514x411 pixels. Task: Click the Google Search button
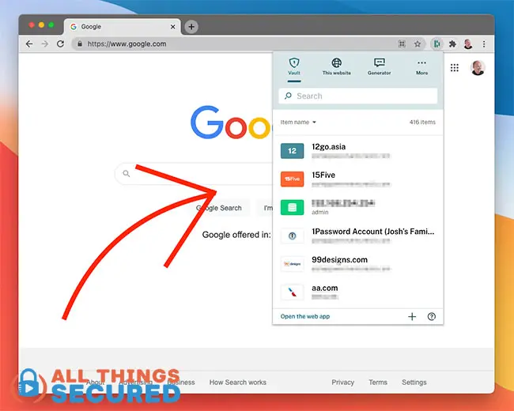pyautogui.click(x=218, y=208)
